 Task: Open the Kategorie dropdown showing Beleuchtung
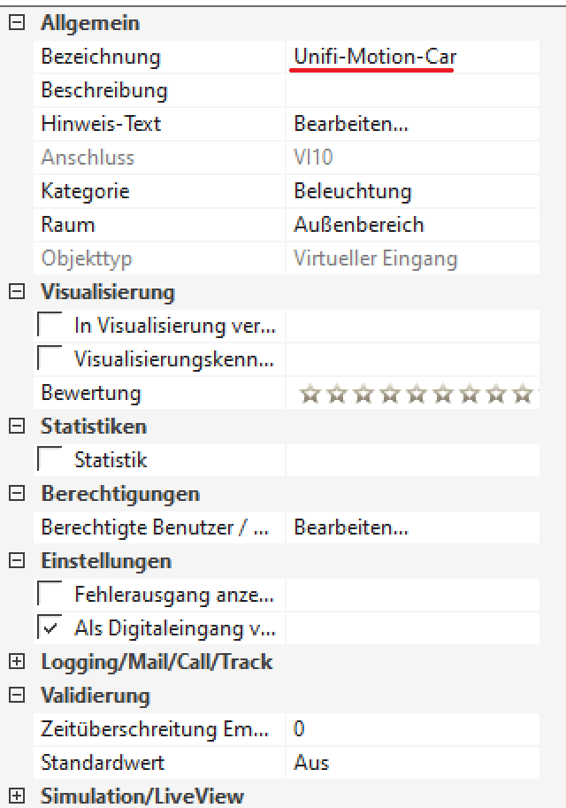point(411,191)
